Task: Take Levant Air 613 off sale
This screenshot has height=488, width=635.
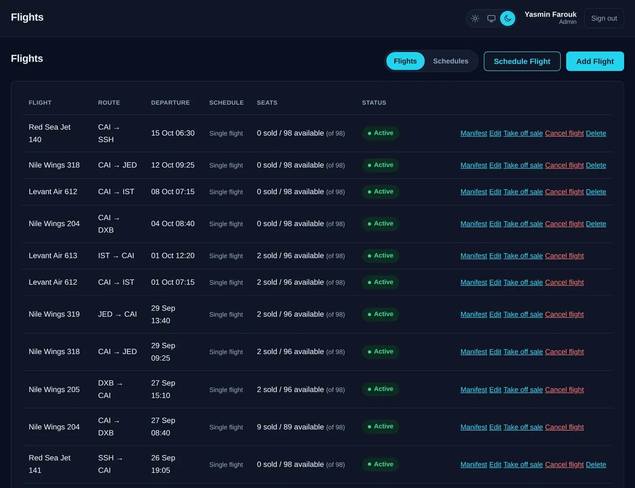Action: point(523,256)
